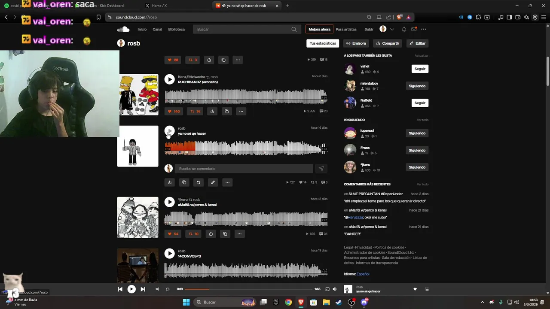The image size is (550, 309).
Task: Toggle shuffle in the player bar
Action: pyautogui.click(x=157, y=289)
